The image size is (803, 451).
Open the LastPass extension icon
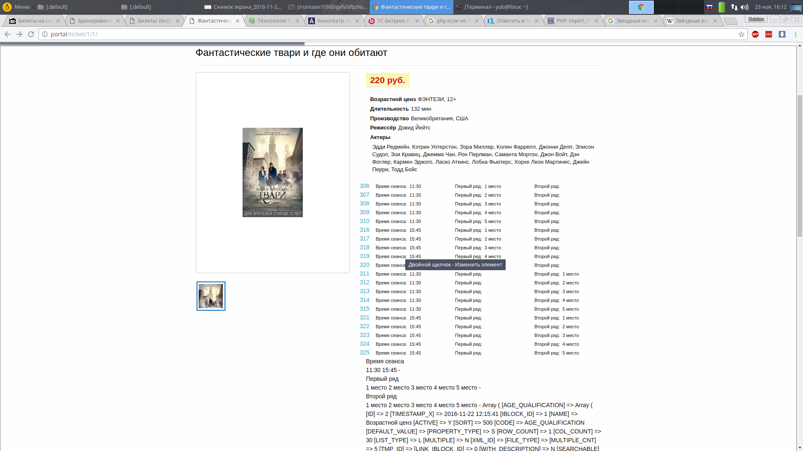769,34
